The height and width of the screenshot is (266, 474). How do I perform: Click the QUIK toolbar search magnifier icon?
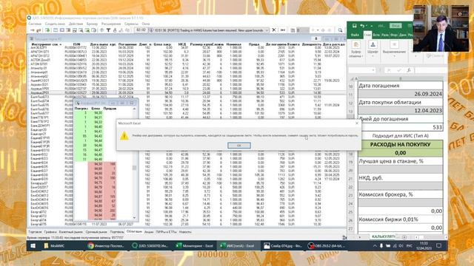point(340,30)
